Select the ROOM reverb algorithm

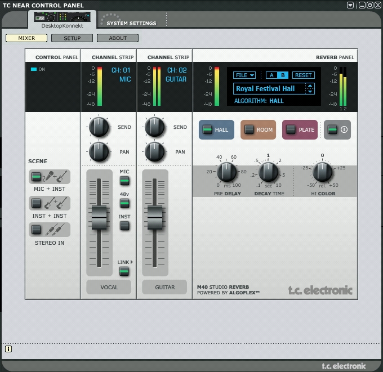(x=258, y=129)
